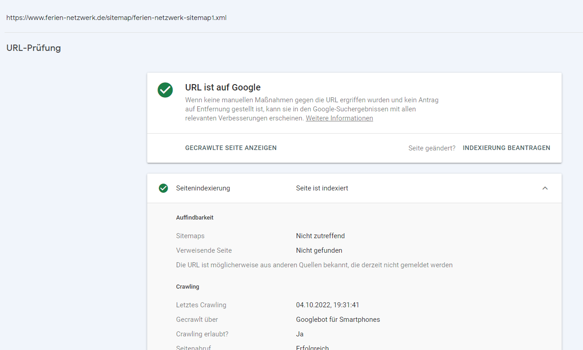This screenshot has height=350, width=583.
Task: Collapse the Seitenindexierung section chevron
Action: tap(545, 188)
